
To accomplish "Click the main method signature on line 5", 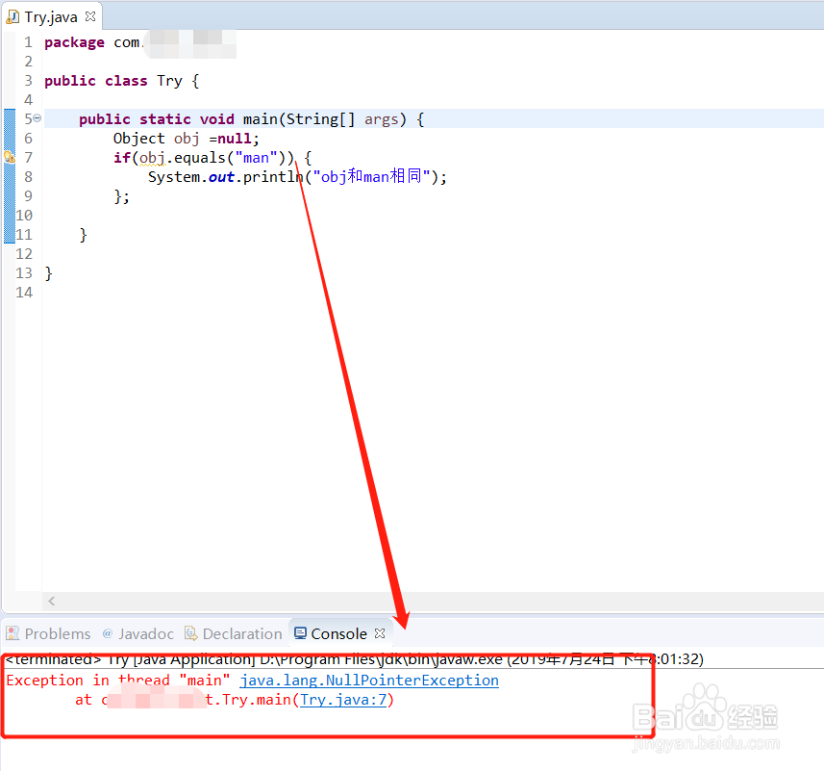I will [x=251, y=119].
